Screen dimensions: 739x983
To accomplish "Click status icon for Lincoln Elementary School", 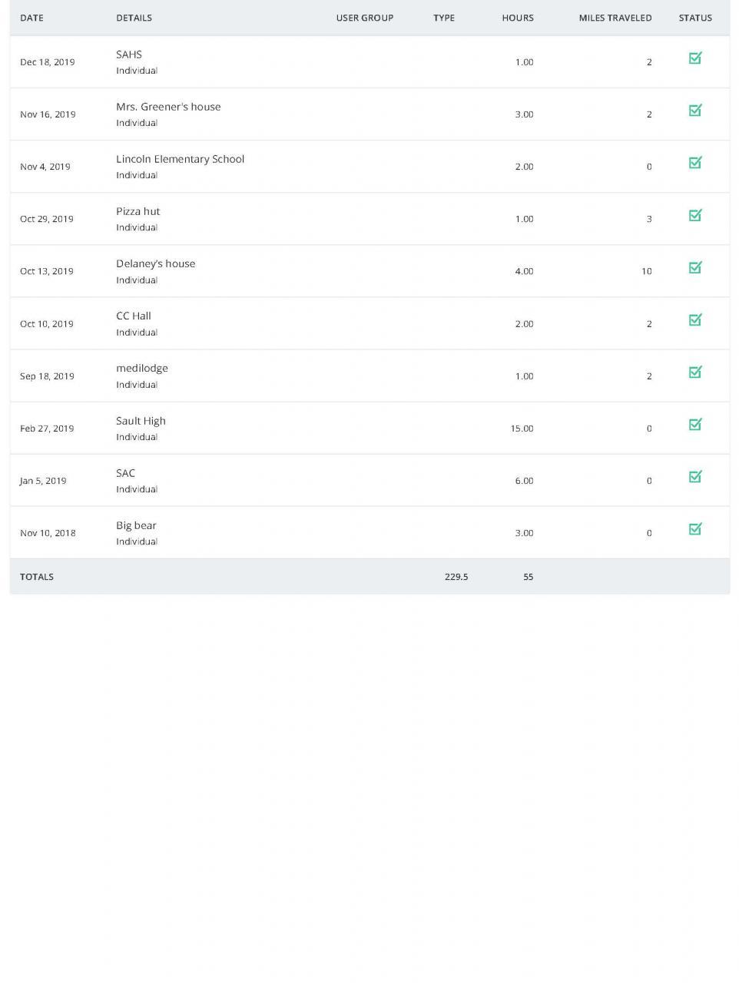I will pos(695,163).
